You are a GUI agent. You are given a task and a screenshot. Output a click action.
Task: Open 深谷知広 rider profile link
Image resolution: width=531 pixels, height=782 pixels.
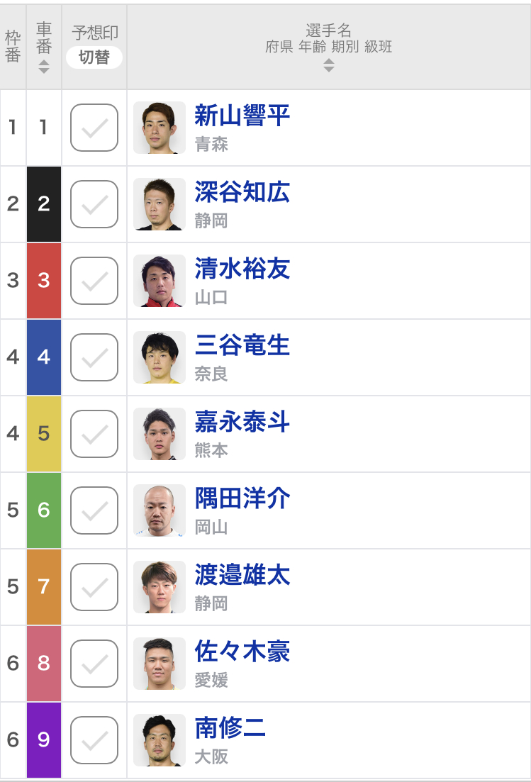pos(242,192)
